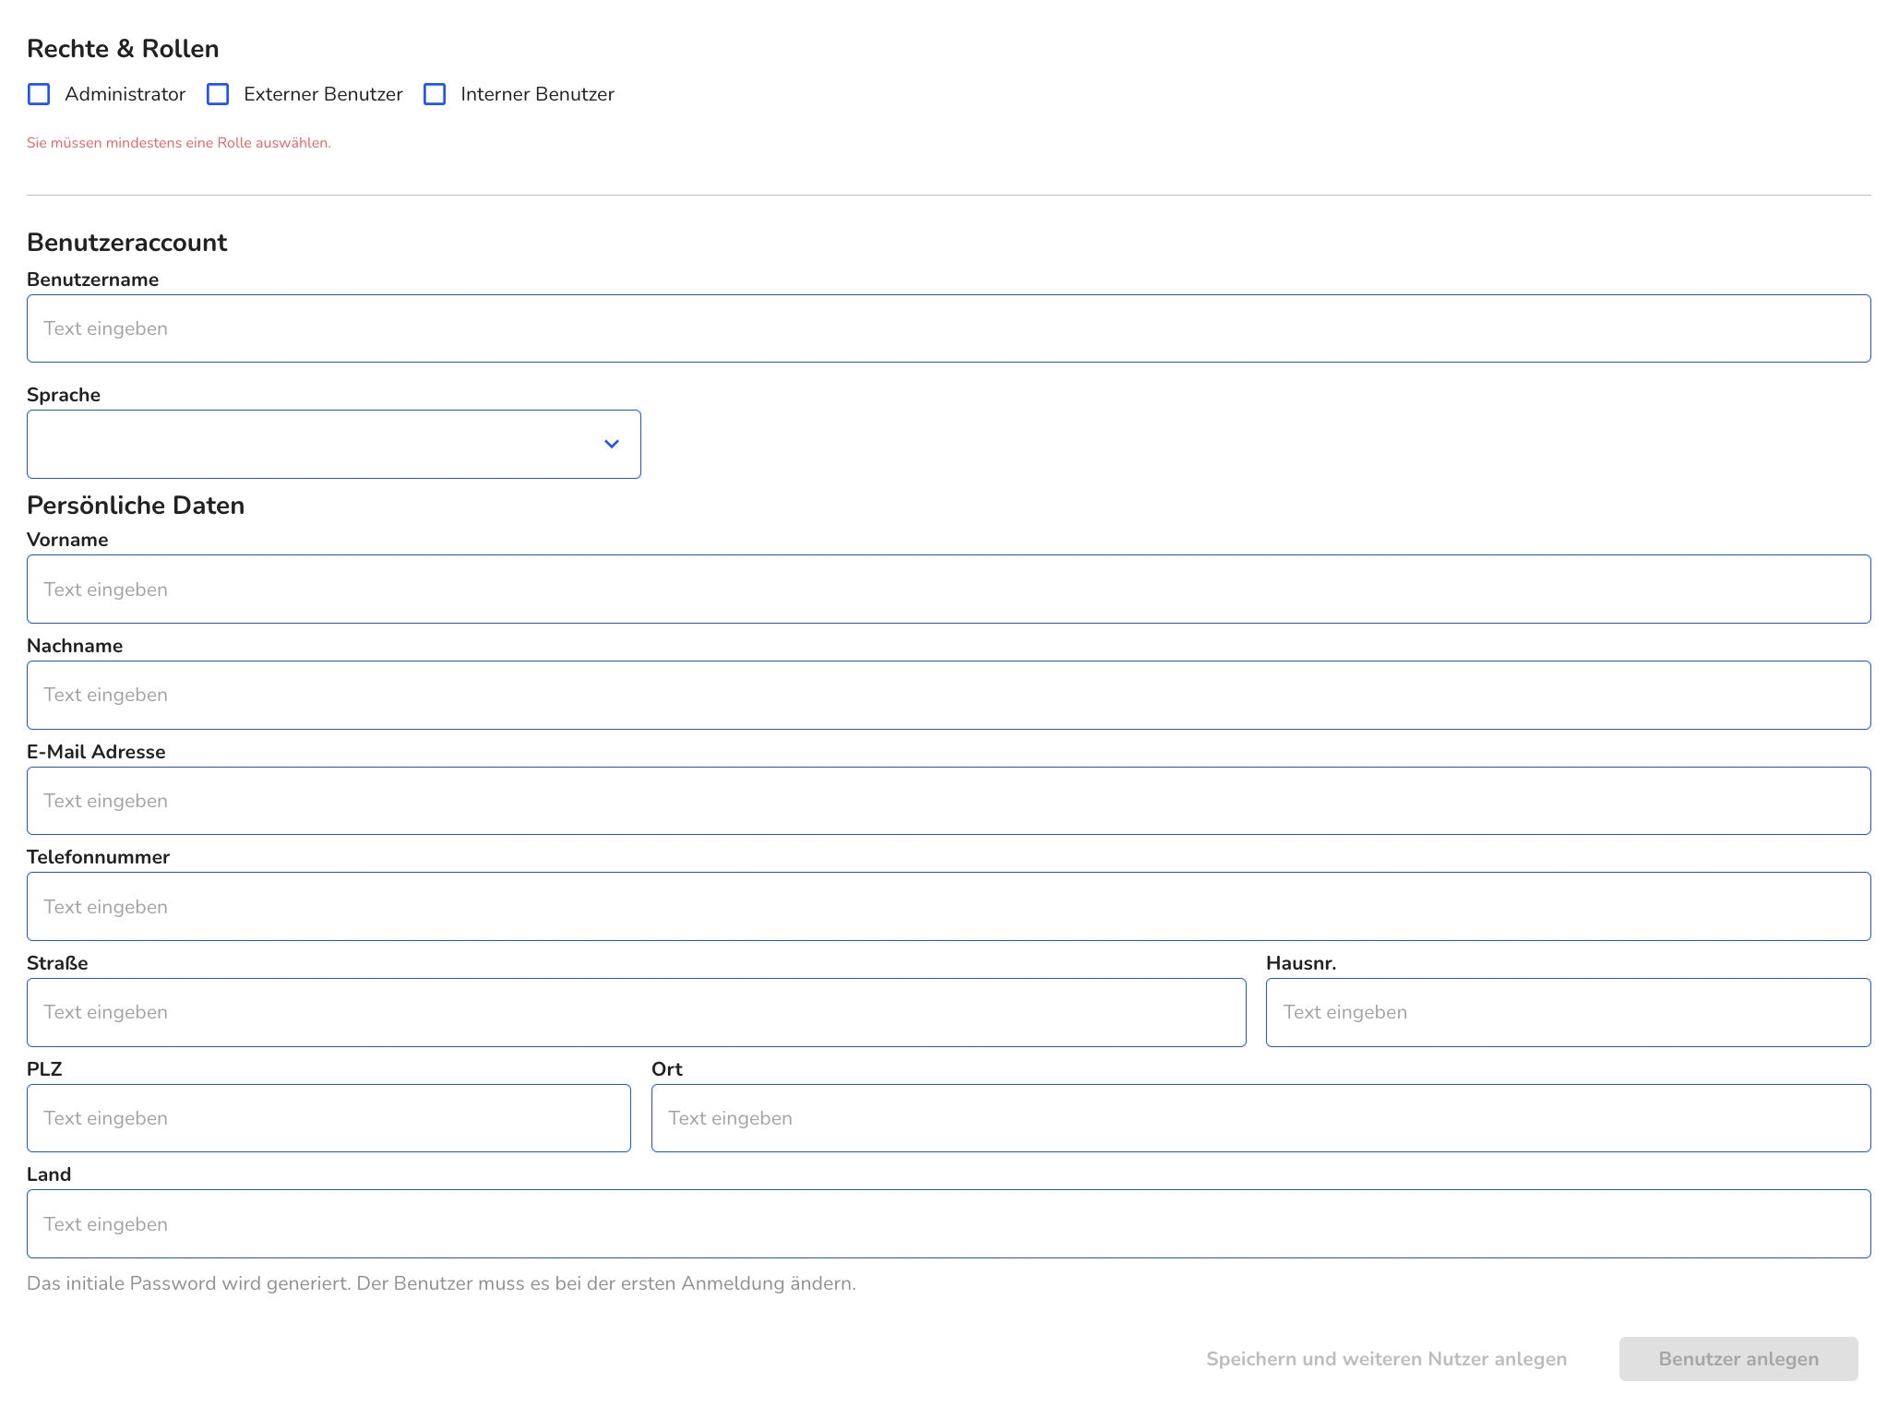The height and width of the screenshot is (1406, 1899).
Task: Open the Sprache dropdown
Action: (333, 444)
